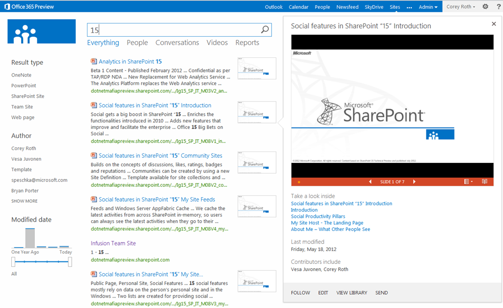The image size is (503, 308).
Task: Switch to Reports search tab
Action: 247,43
